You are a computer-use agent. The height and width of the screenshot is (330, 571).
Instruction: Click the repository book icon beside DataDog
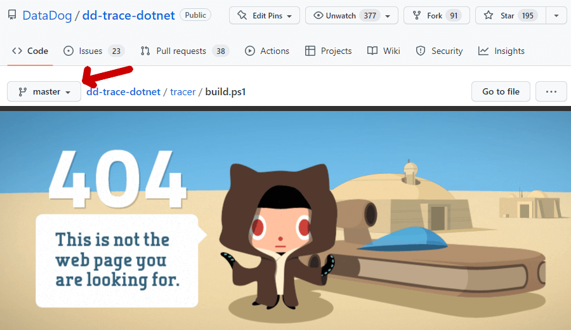(12, 15)
